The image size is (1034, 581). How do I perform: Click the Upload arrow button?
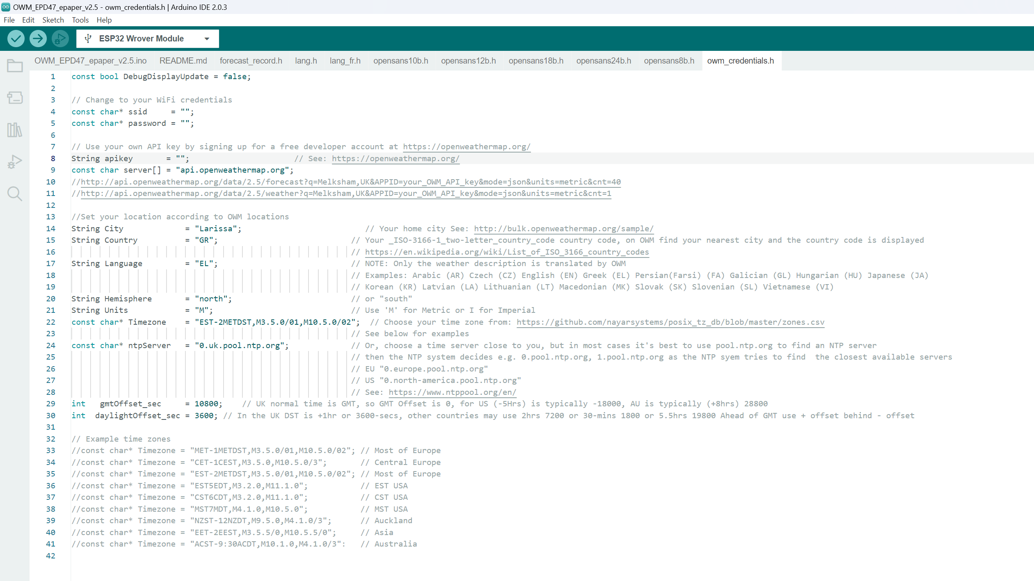click(38, 39)
